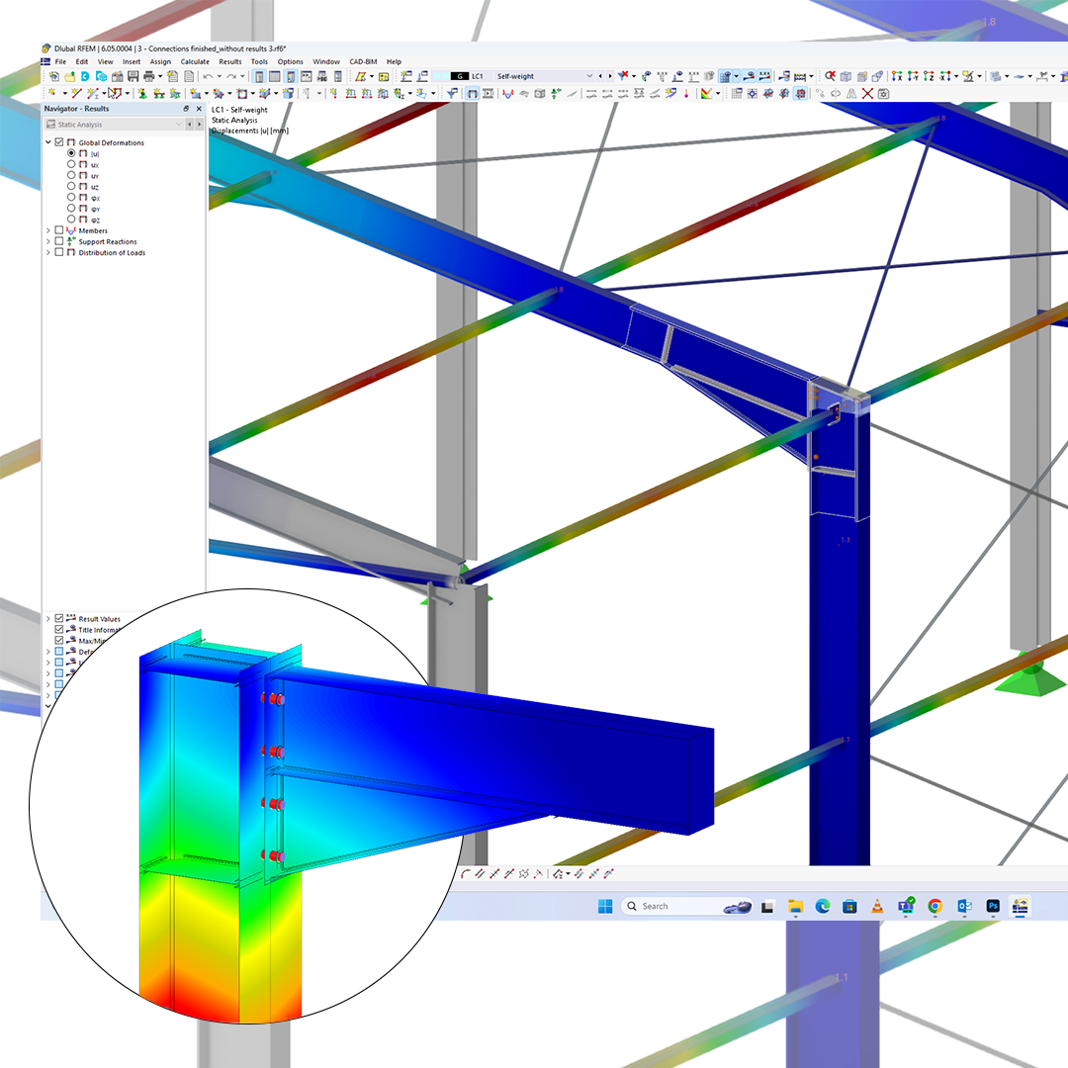The image size is (1068, 1068).
Task: Open the Options menu
Action: [290, 61]
